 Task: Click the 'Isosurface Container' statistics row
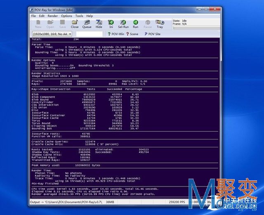(85, 116)
